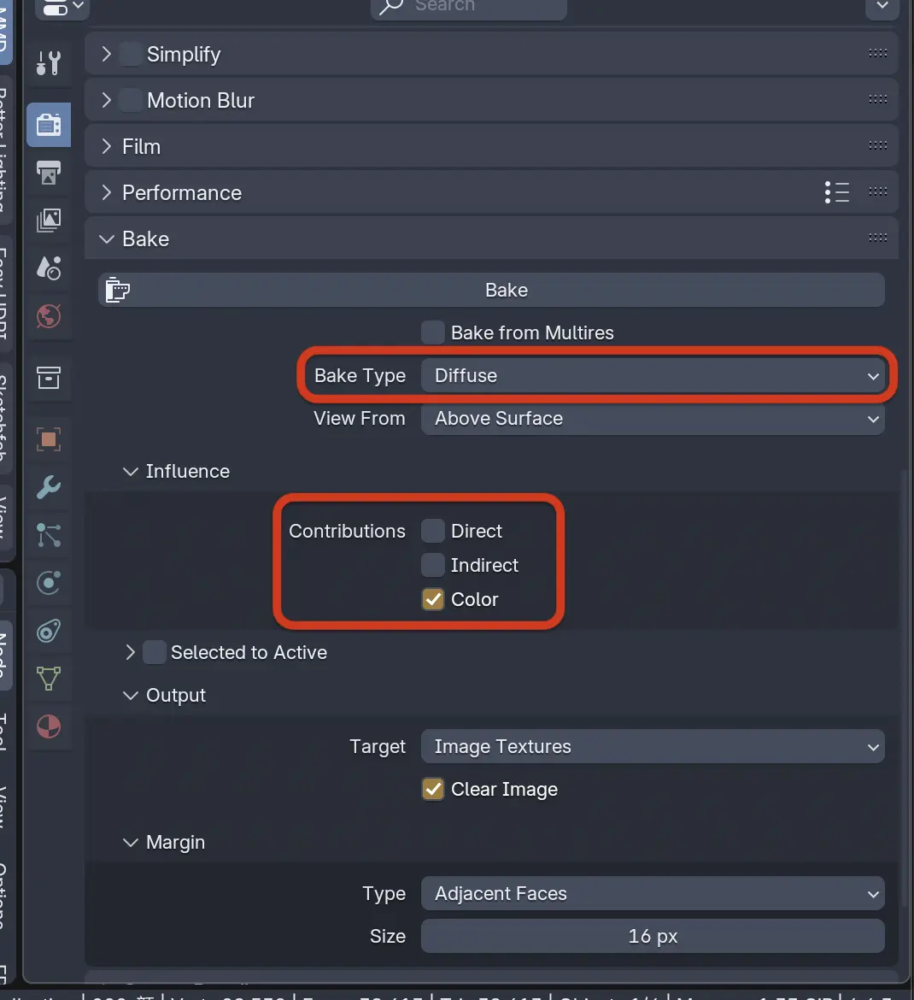Image resolution: width=914 pixels, height=1000 pixels.
Task: Click the Bake button
Action: click(x=491, y=290)
